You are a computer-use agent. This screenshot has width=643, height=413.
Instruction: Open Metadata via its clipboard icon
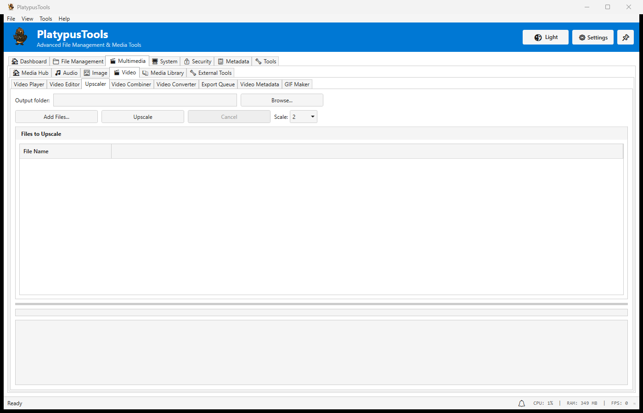point(220,61)
